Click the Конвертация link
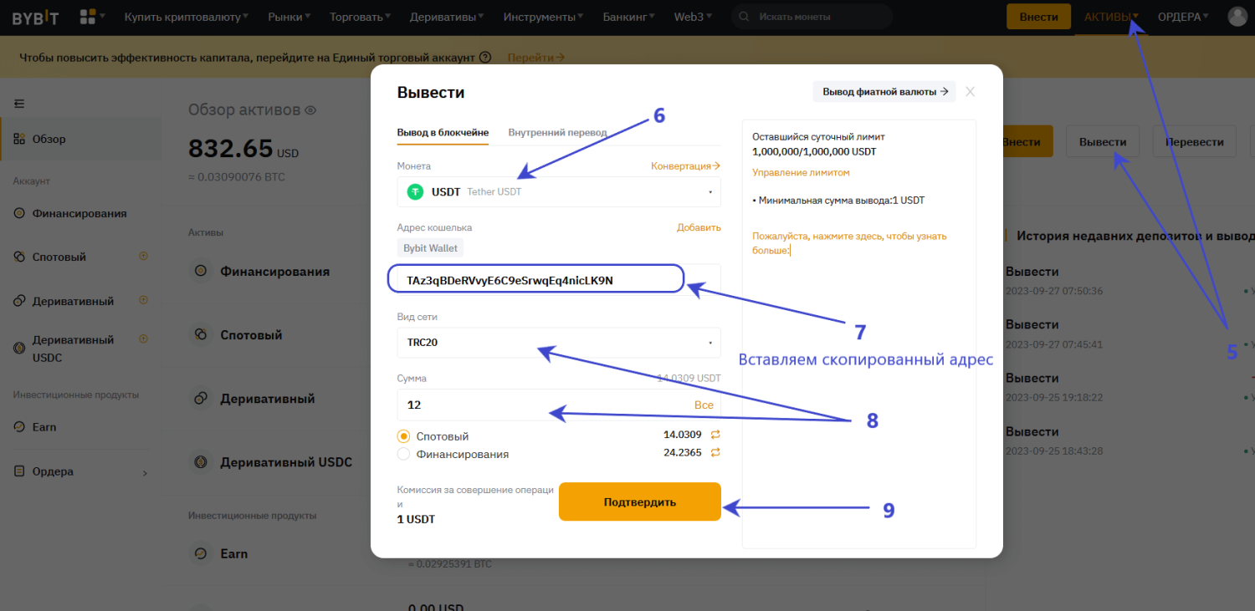1255x611 pixels. [x=685, y=166]
